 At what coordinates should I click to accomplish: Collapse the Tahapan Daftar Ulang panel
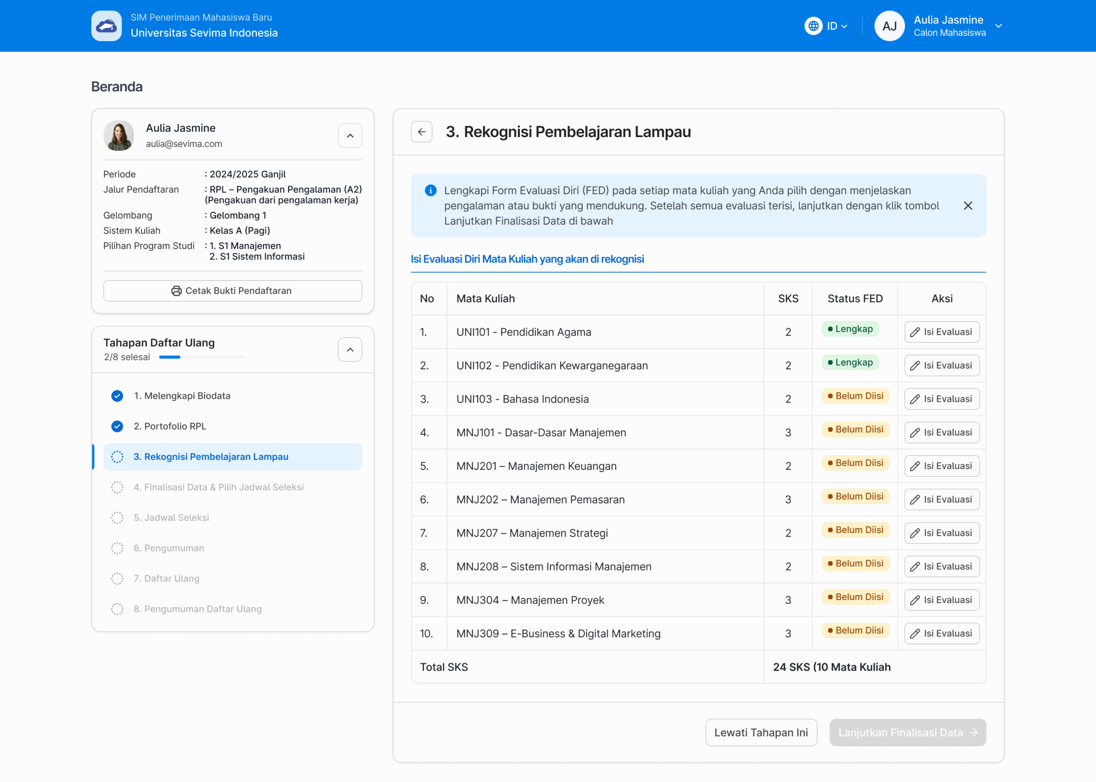tap(350, 349)
